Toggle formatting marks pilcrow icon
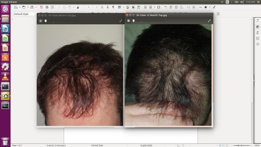This screenshot has width=261, height=147. [113, 7]
